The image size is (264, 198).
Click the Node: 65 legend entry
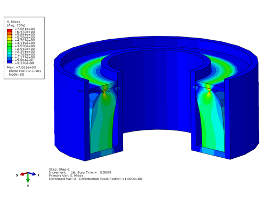(17, 75)
